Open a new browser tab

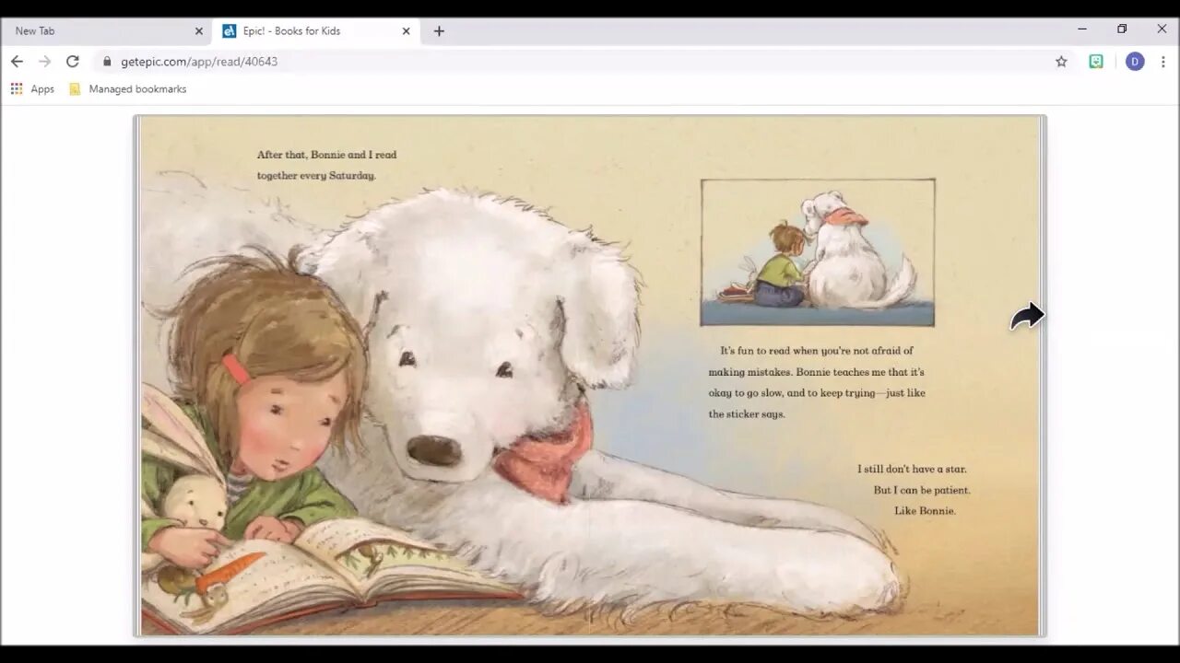[439, 31]
